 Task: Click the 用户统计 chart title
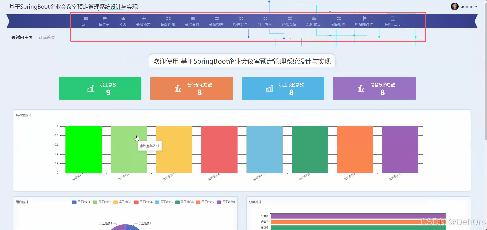(x=22, y=202)
